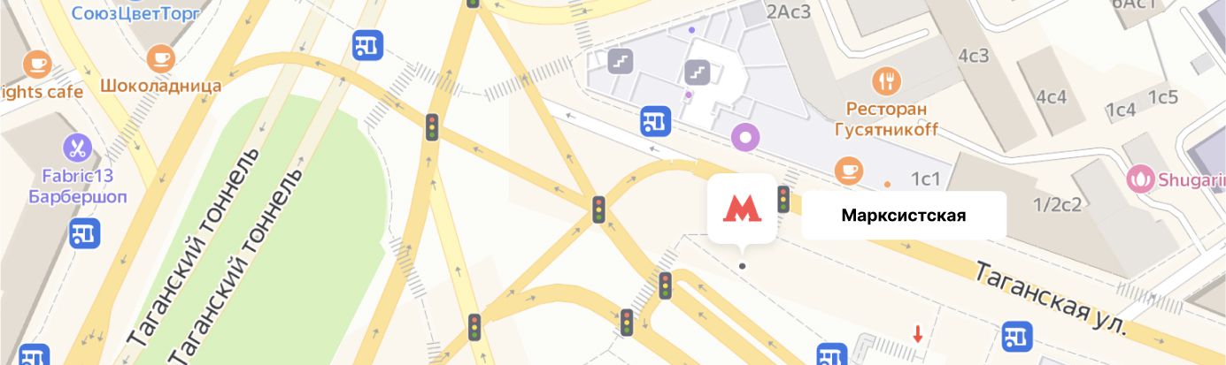Click the traffic light next to Metro icon
The width and height of the screenshot is (1226, 365).
[x=783, y=199]
